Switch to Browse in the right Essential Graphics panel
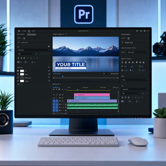Image resolution: width=166 pixels, height=166 pixels. tap(123, 38)
